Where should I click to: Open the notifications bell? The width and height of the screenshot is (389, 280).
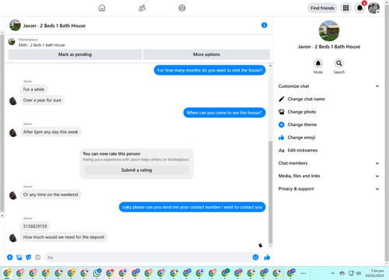tap(359, 8)
